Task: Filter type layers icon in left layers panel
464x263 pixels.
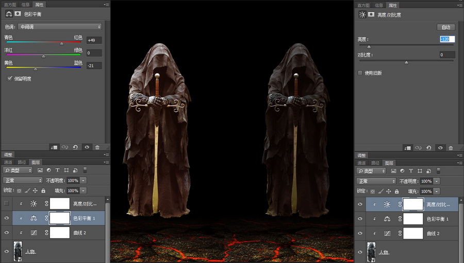Action: click(57, 170)
